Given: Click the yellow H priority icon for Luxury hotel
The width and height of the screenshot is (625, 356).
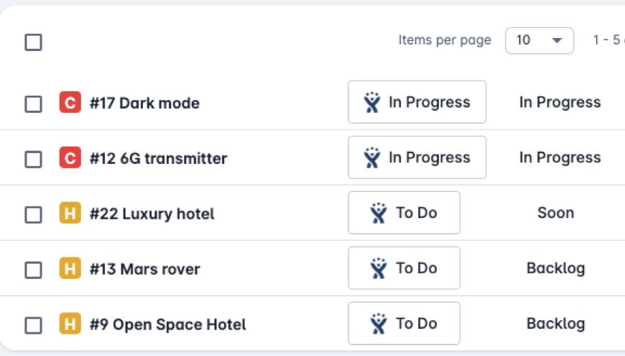Looking at the screenshot, I should pyautogui.click(x=70, y=214).
